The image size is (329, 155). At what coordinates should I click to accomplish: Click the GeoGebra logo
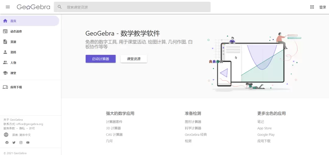point(34,7)
